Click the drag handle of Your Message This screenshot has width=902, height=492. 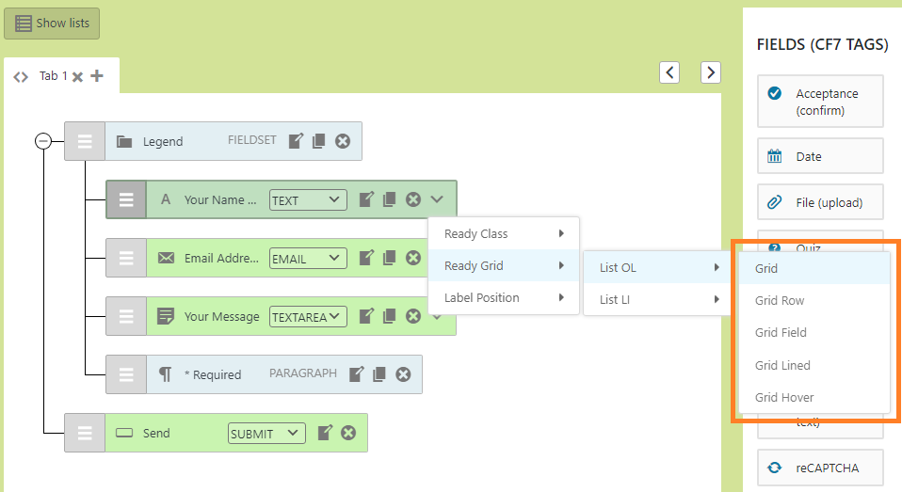click(126, 316)
